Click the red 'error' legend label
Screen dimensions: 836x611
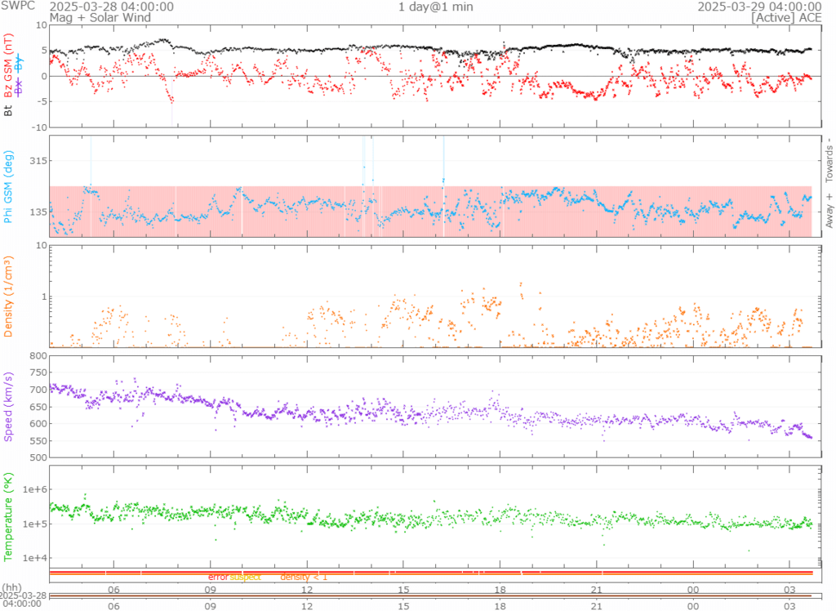pyautogui.click(x=218, y=578)
